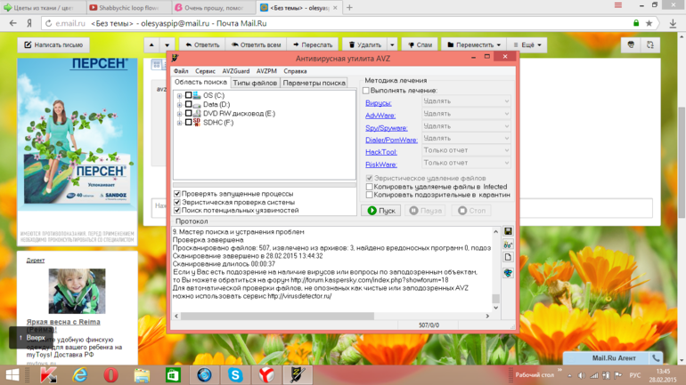Image resolution: width=686 pixels, height=385 pixels.
Task: Click the glasses icon beside the protocol
Action: [508, 245]
